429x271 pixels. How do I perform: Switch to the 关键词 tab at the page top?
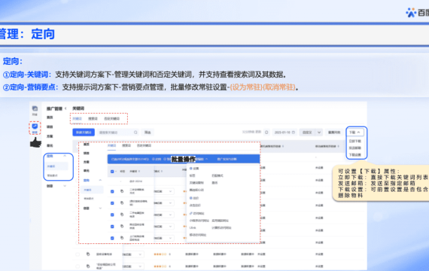coord(78,118)
